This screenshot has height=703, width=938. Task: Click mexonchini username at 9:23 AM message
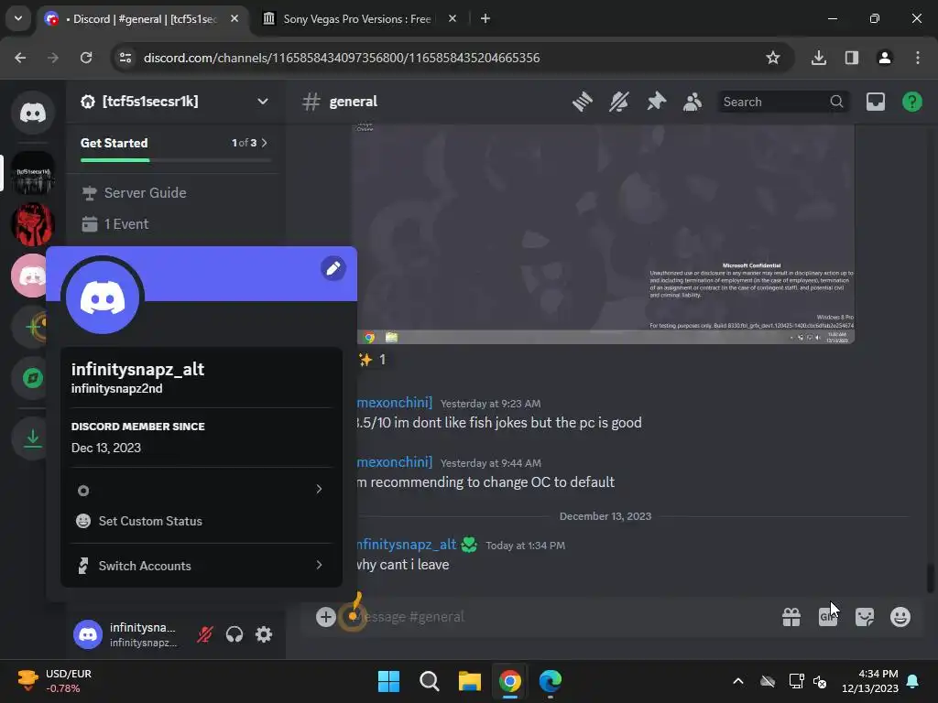394,403
